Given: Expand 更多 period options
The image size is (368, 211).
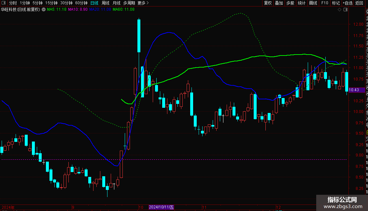Looking at the screenshot, I should pyautogui.click(x=143, y=3).
